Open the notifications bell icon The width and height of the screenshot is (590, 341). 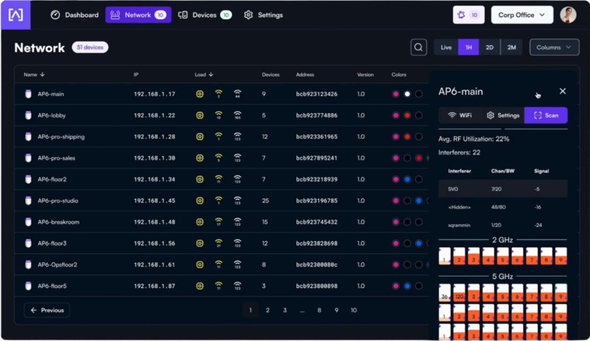(468, 15)
